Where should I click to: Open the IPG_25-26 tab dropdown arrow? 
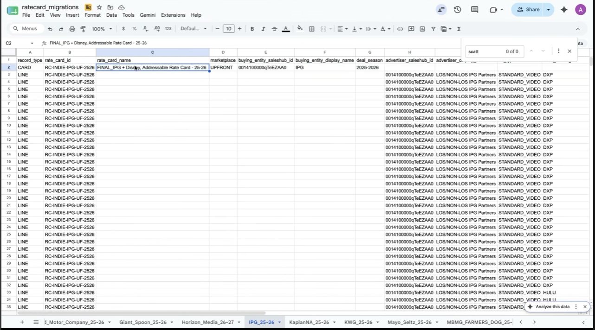click(279, 322)
